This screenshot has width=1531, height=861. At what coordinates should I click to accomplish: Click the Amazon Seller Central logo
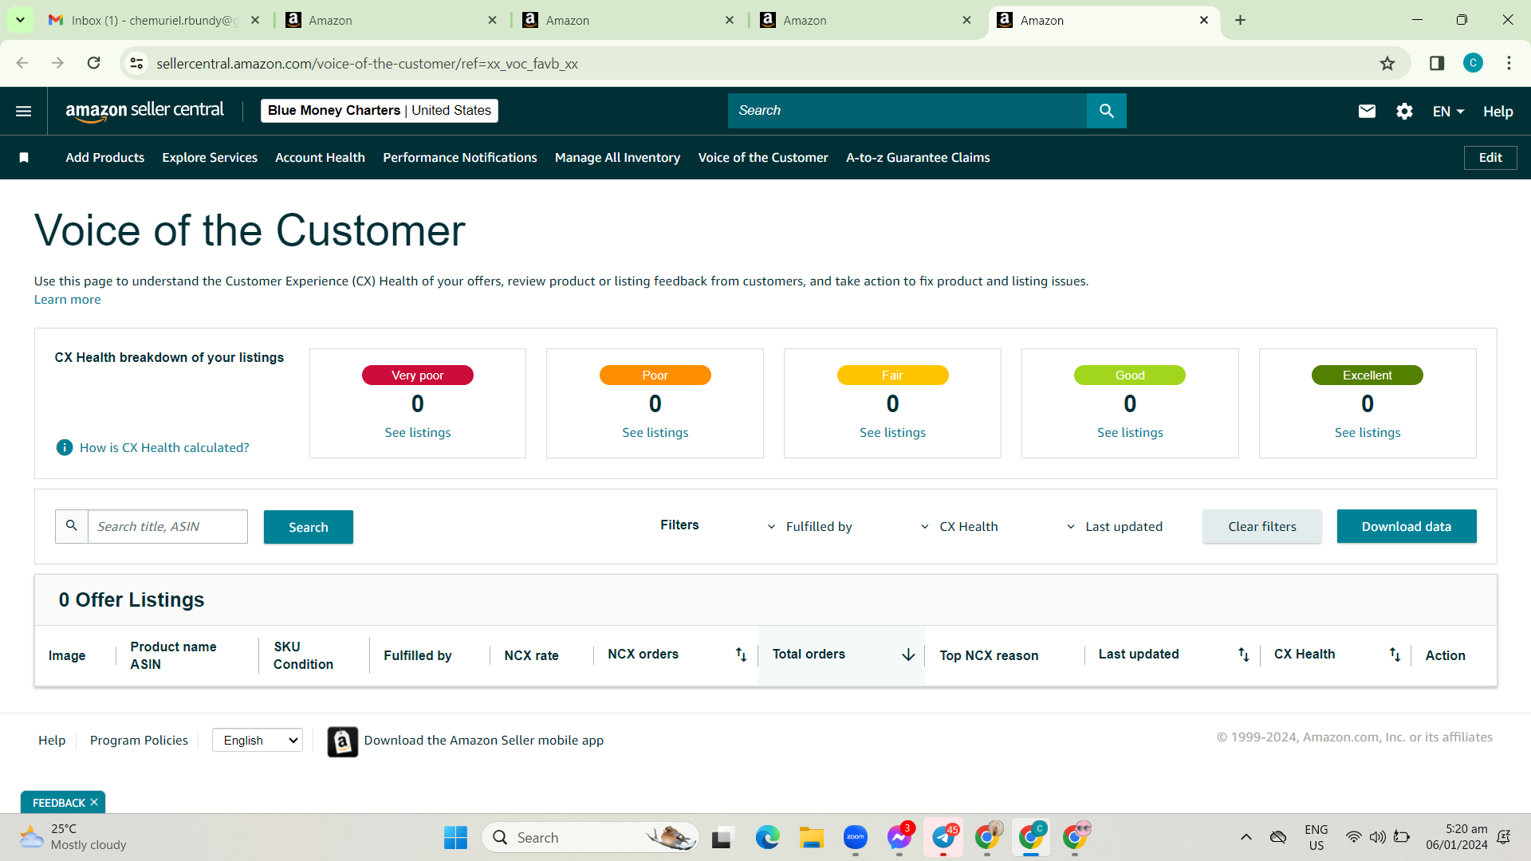click(144, 111)
